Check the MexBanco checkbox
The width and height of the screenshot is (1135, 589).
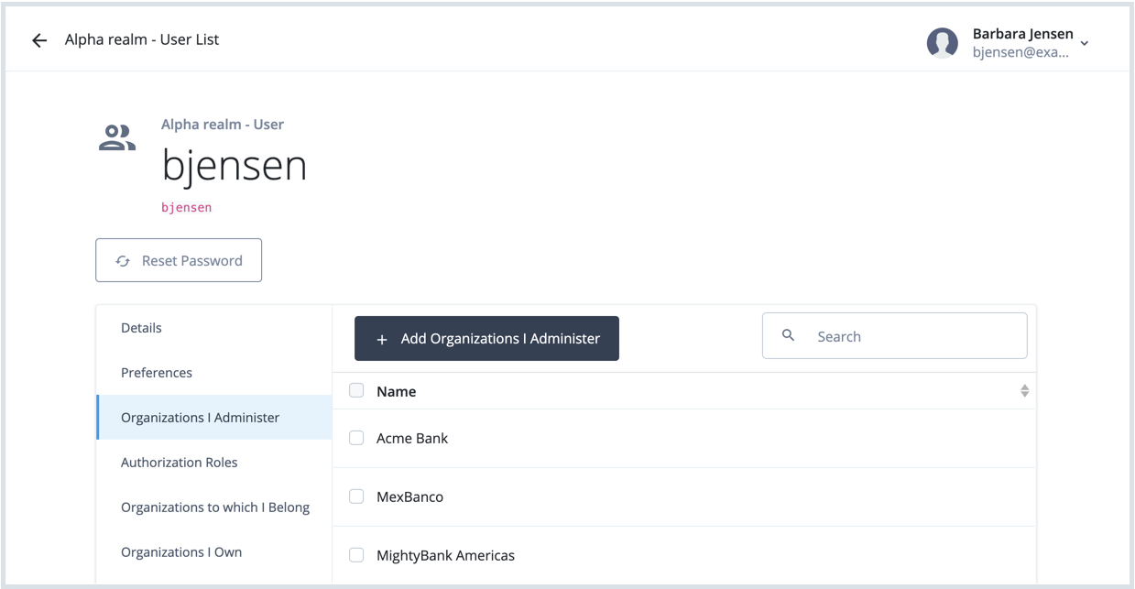tap(356, 496)
